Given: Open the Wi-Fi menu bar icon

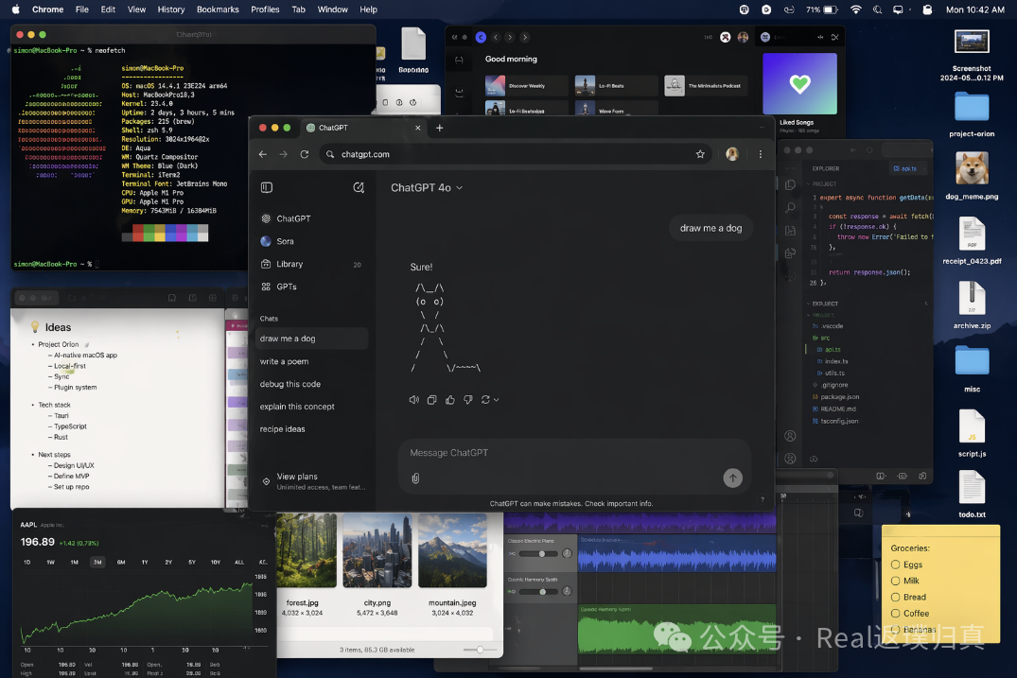Looking at the screenshot, I should click(x=856, y=9).
